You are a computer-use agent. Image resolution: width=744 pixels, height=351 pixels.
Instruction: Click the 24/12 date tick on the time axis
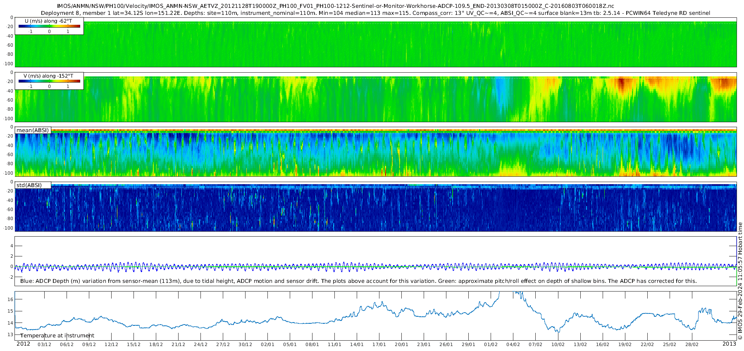click(x=201, y=344)
